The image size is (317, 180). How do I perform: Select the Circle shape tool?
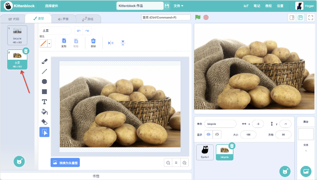pos(44,81)
